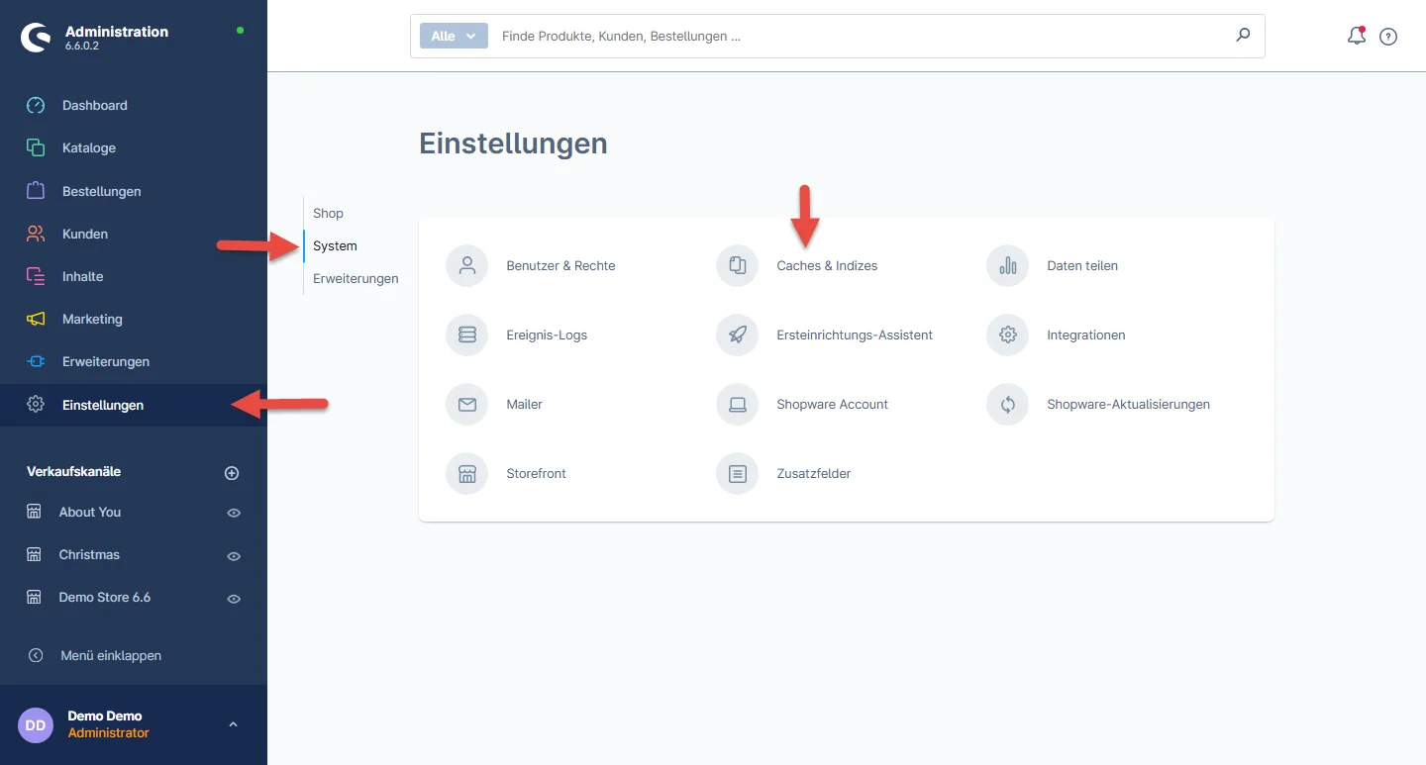Toggle eye icon for Demo Store 6.6
Screen dimensions: 1426x765
tap(234, 599)
